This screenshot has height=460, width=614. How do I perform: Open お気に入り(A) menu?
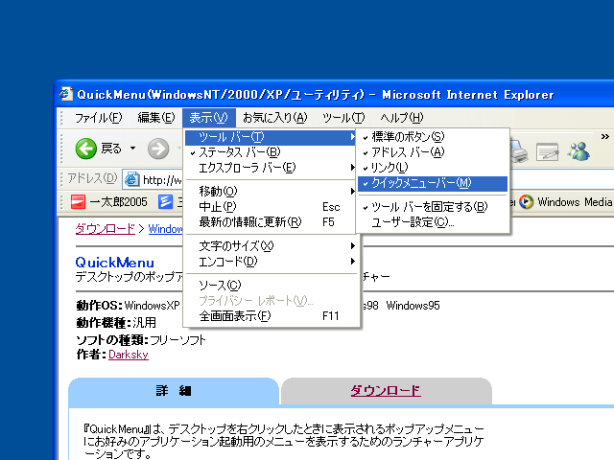point(275,118)
